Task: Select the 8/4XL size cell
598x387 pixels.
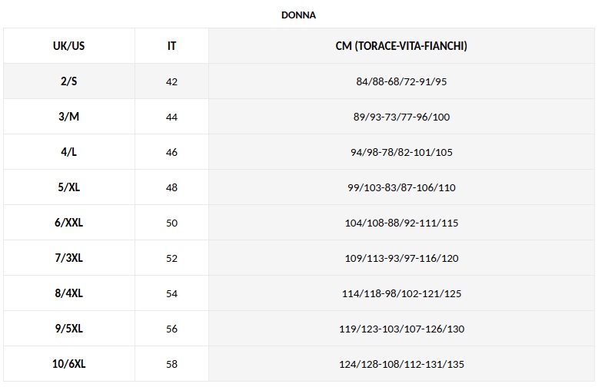Action: pos(69,293)
